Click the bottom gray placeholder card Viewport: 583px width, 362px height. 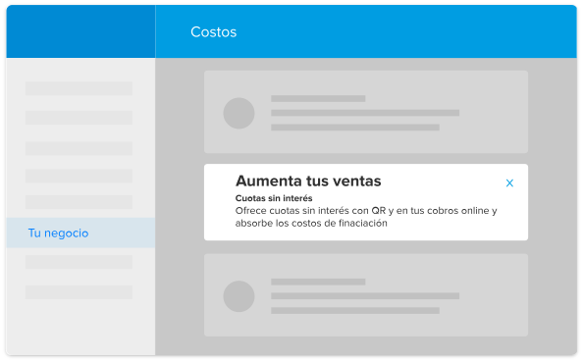[x=366, y=295]
